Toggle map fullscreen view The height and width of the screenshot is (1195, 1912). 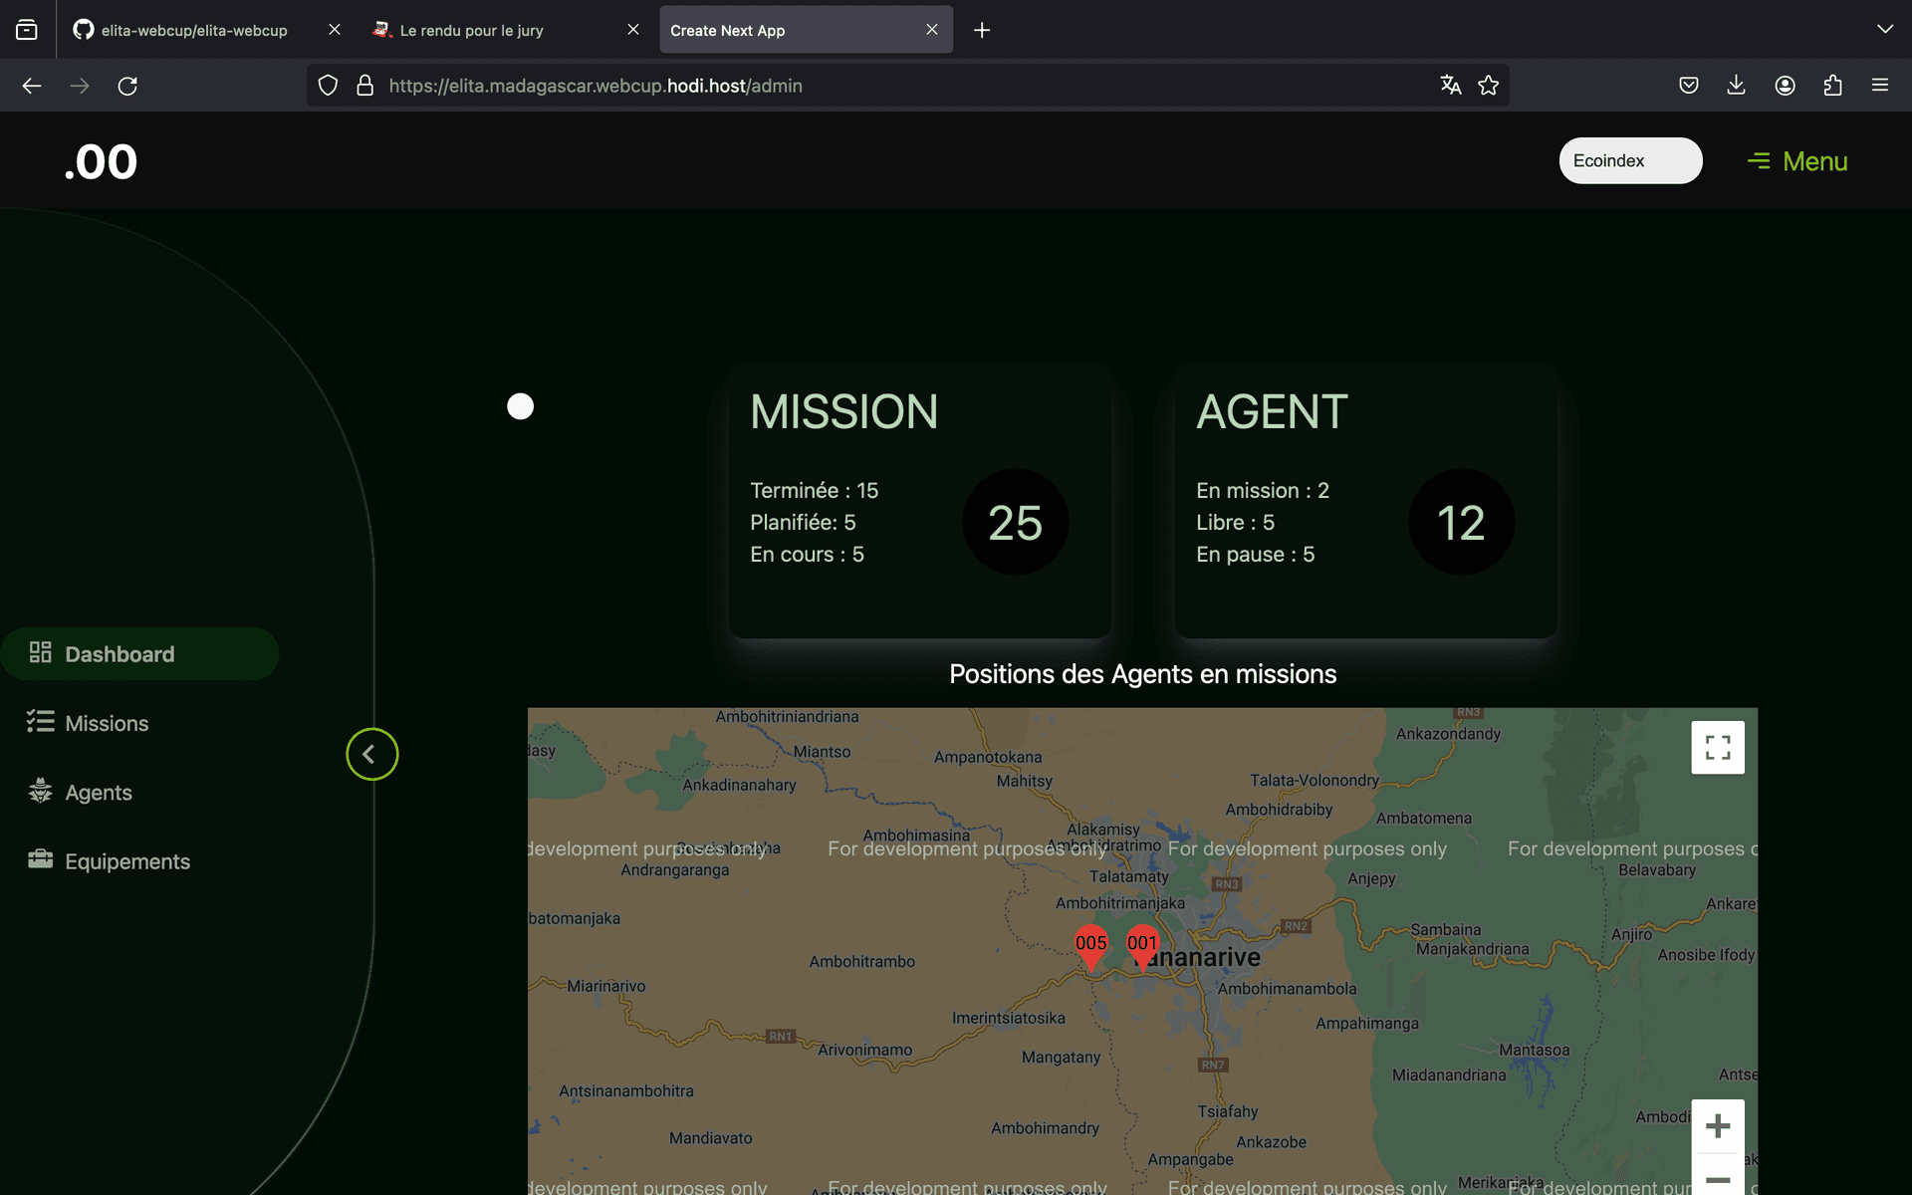pos(1718,748)
